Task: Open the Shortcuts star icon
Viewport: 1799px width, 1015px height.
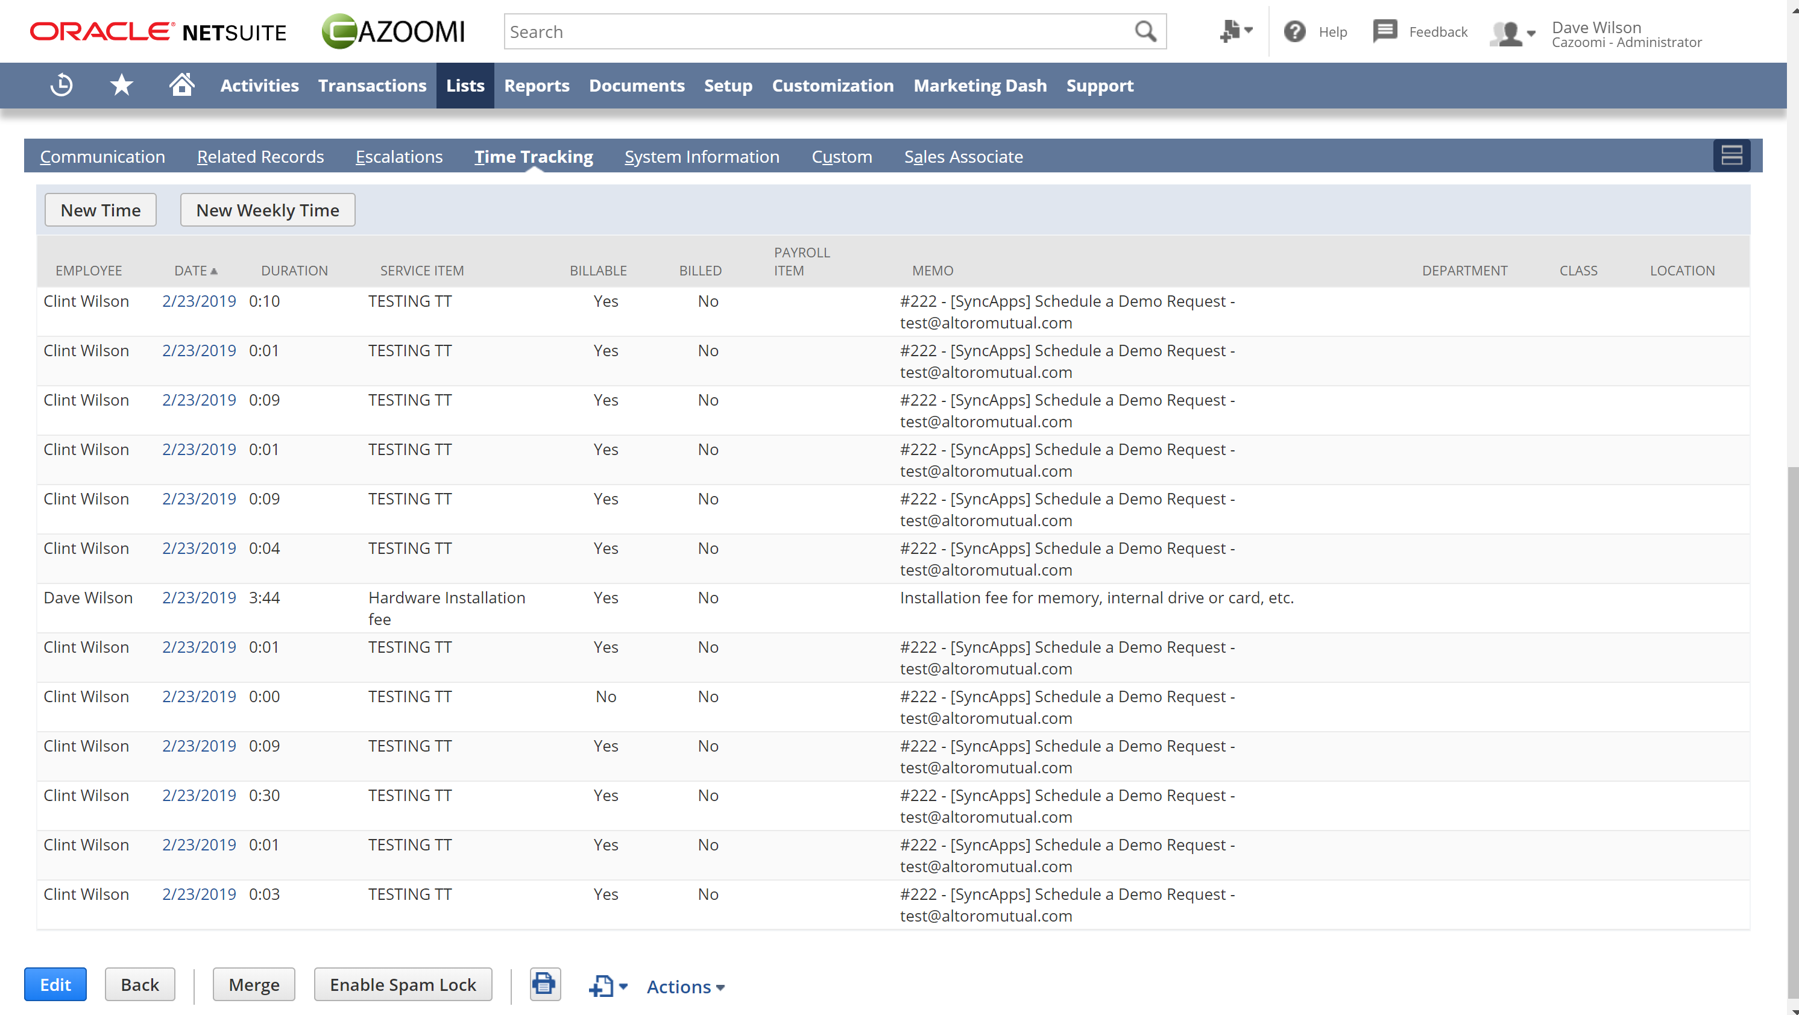Action: point(122,85)
